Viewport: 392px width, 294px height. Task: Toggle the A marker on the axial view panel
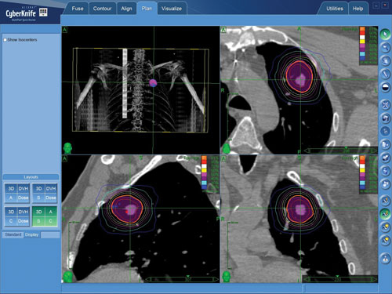[x=223, y=30]
